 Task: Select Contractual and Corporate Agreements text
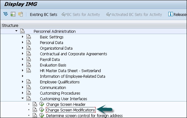[x=74, y=54]
